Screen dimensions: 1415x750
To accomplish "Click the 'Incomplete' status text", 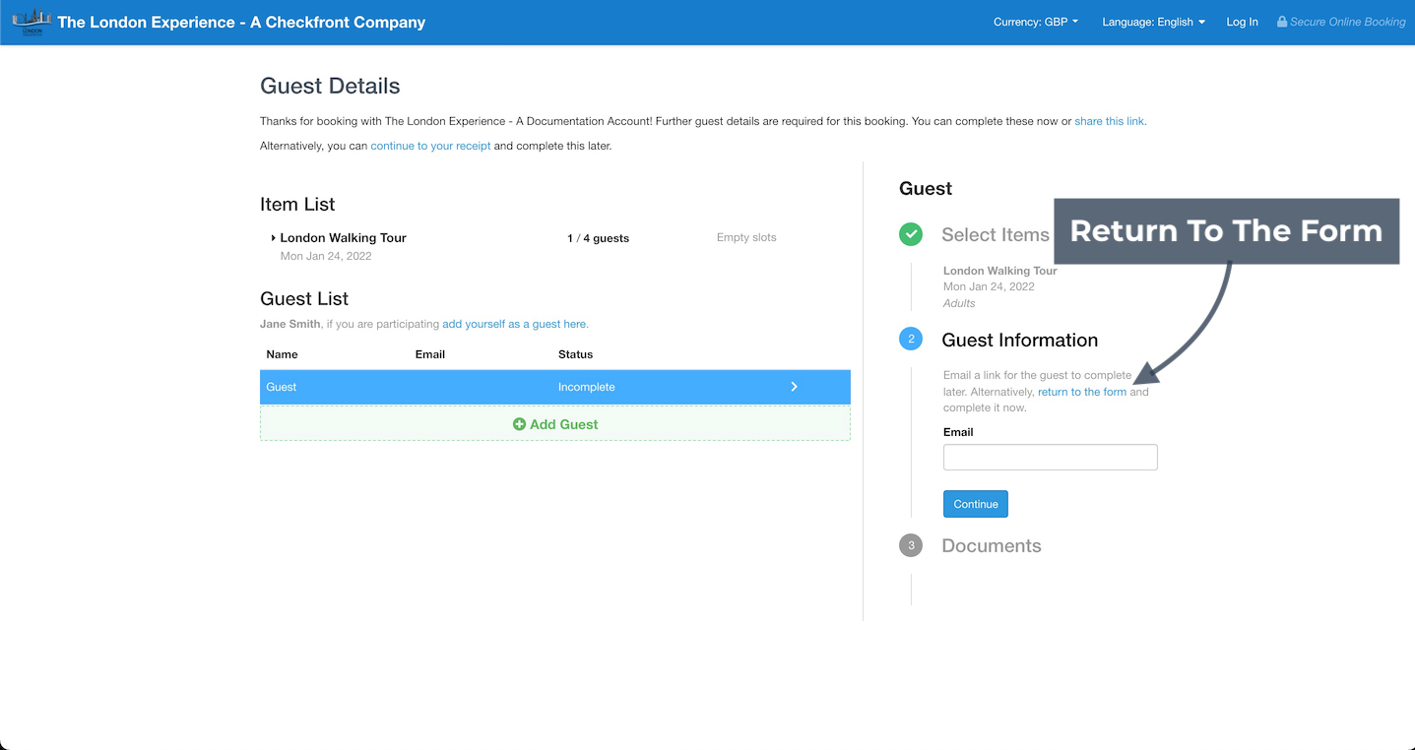I will coord(587,387).
